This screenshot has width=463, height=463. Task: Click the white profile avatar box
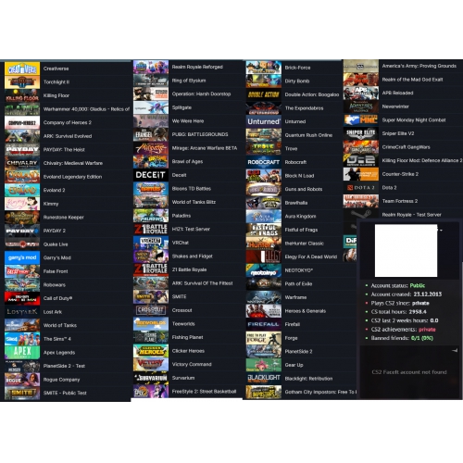(x=406, y=250)
